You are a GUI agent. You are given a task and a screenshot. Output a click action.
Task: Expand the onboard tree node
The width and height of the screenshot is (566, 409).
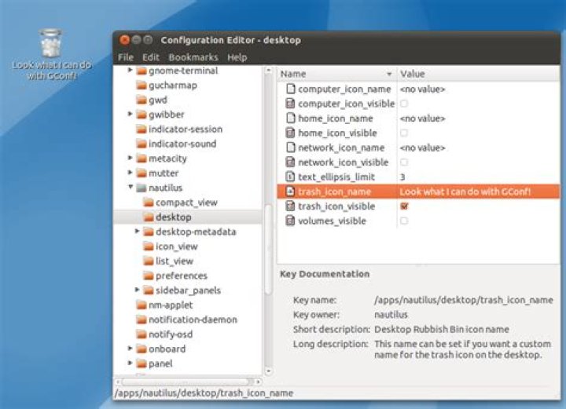click(x=130, y=348)
